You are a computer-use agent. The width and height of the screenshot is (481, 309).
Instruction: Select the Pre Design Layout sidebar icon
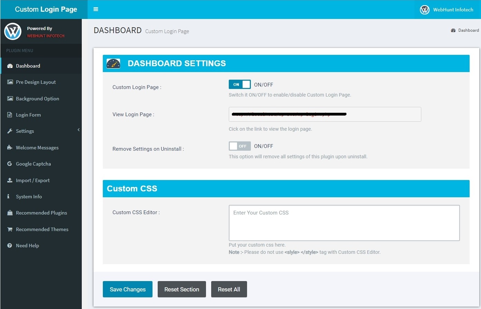9,82
